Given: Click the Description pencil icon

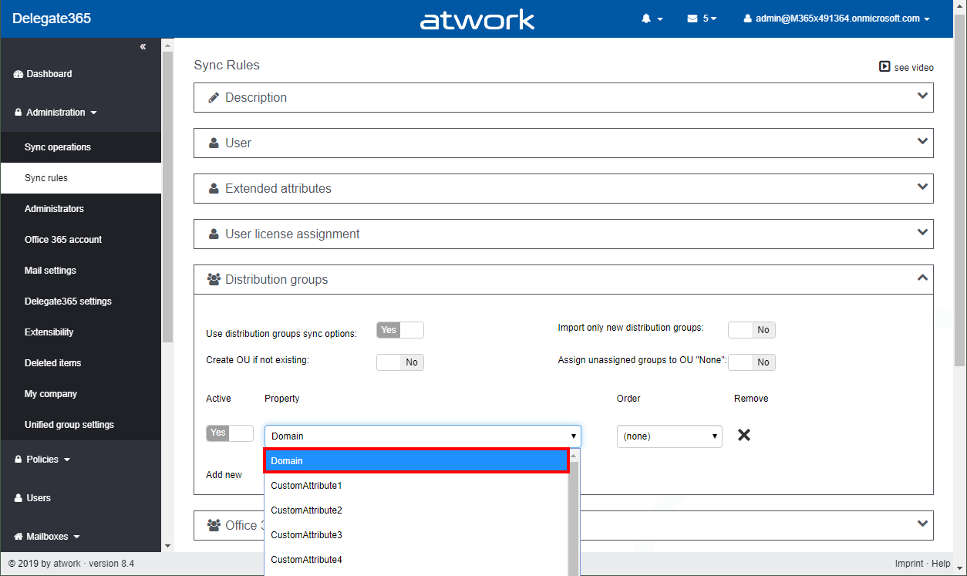Looking at the screenshot, I should (x=214, y=98).
